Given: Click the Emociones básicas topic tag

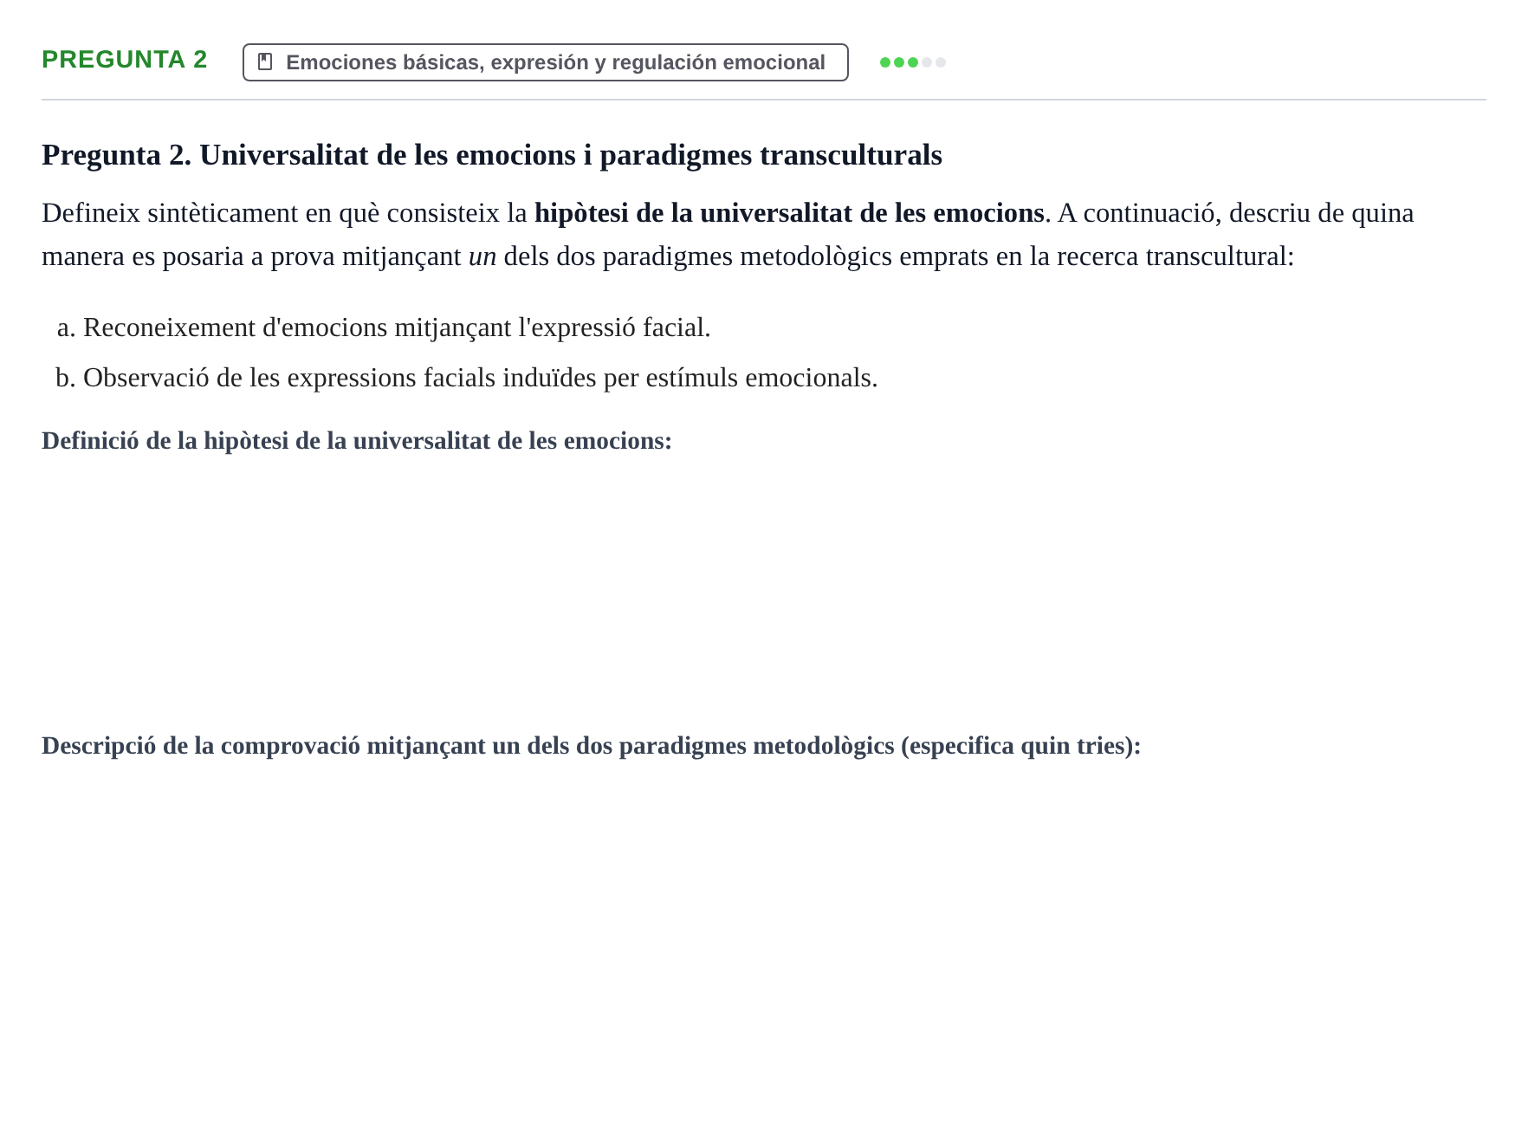Looking at the screenshot, I should pyautogui.click(x=545, y=62).
